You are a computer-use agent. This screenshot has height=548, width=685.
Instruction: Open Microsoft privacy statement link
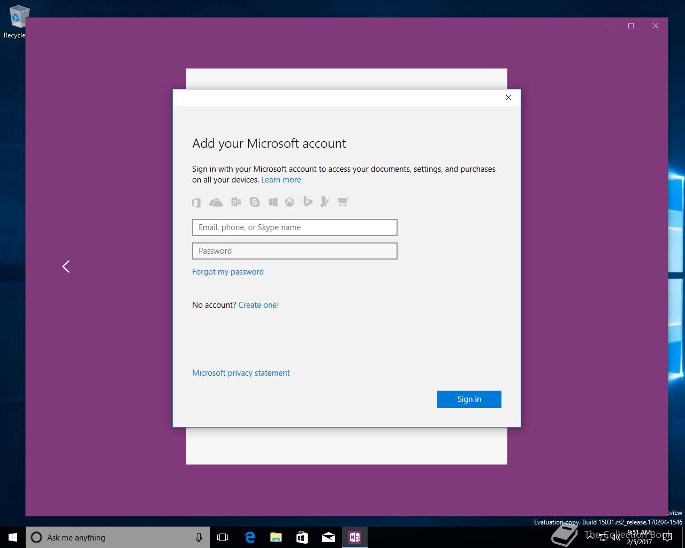click(241, 373)
